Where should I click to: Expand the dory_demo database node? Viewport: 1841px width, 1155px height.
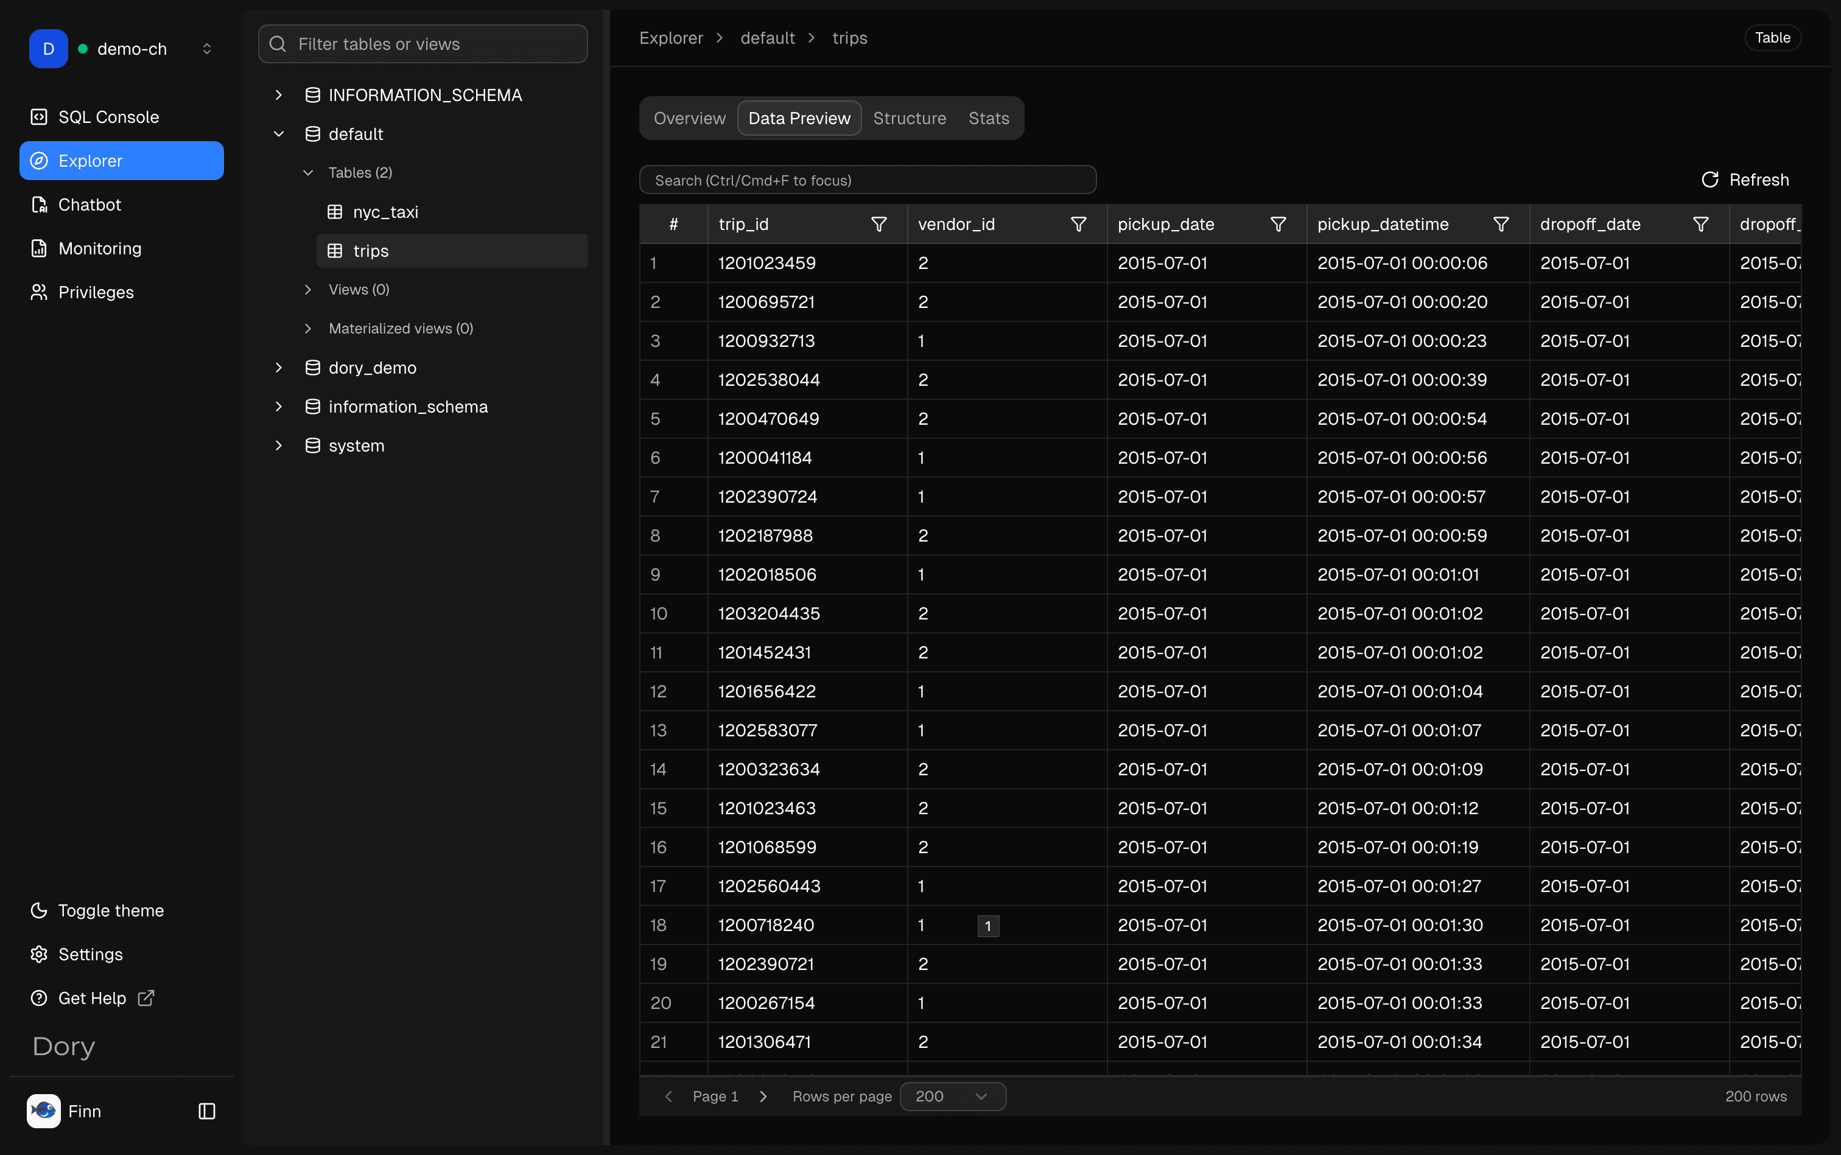tap(279, 368)
